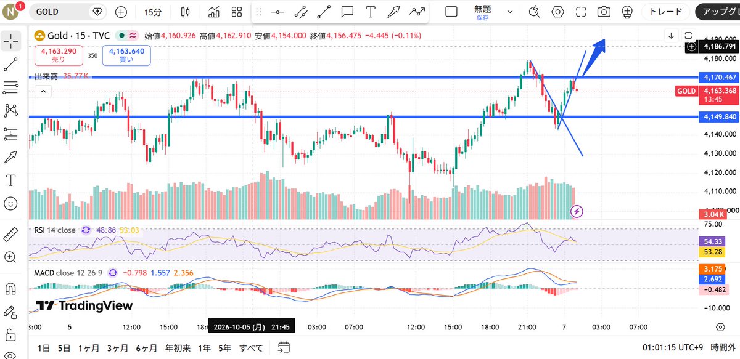Open the 15分 timeframe interval dropdown

tap(154, 12)
